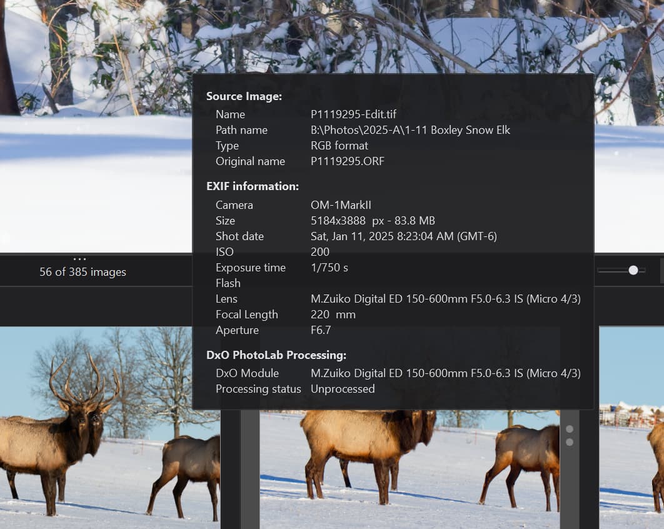Click the three-dot handle above the image count

click(x=79, y=259)
